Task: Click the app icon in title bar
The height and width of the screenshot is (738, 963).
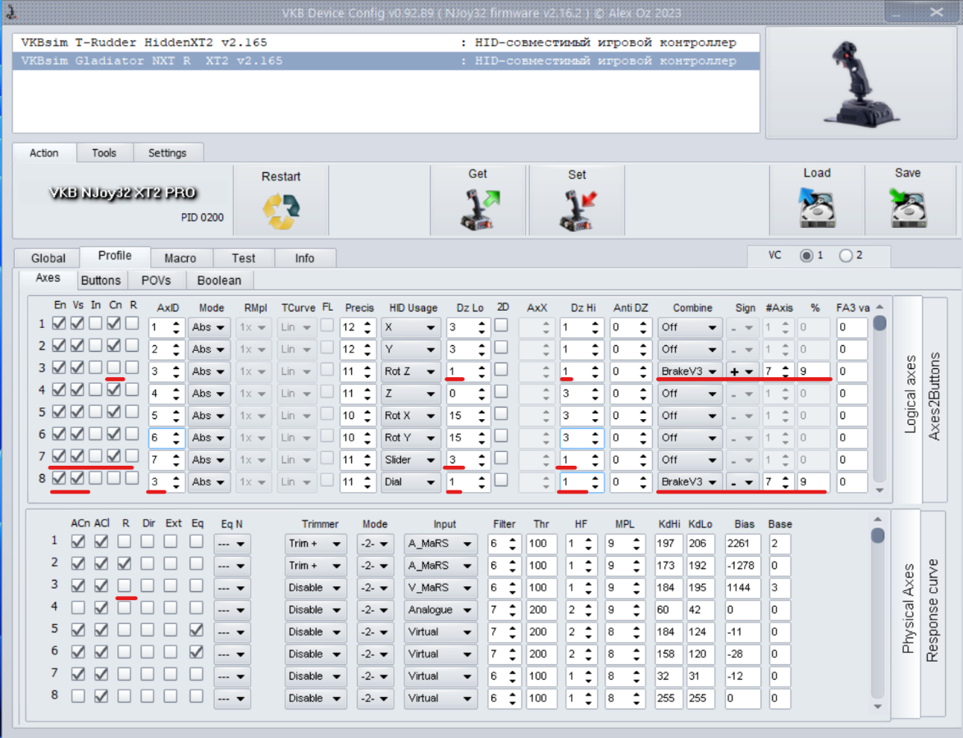Action: click(11, 11)
